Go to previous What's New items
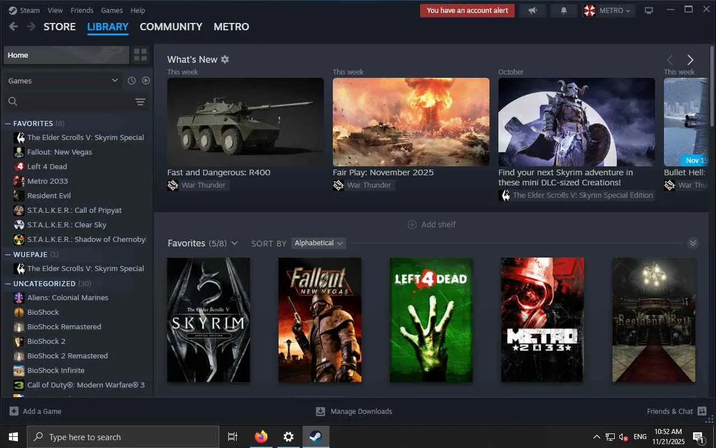Image resolution: width=716 pixels, height=448 pixels. (670, 60)
